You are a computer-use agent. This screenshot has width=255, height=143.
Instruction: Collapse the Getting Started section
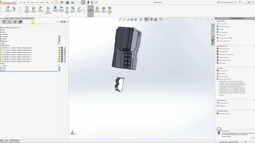point(254,21)
